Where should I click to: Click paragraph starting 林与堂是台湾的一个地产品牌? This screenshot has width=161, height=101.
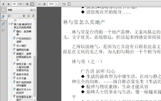(x=112, y=34)
